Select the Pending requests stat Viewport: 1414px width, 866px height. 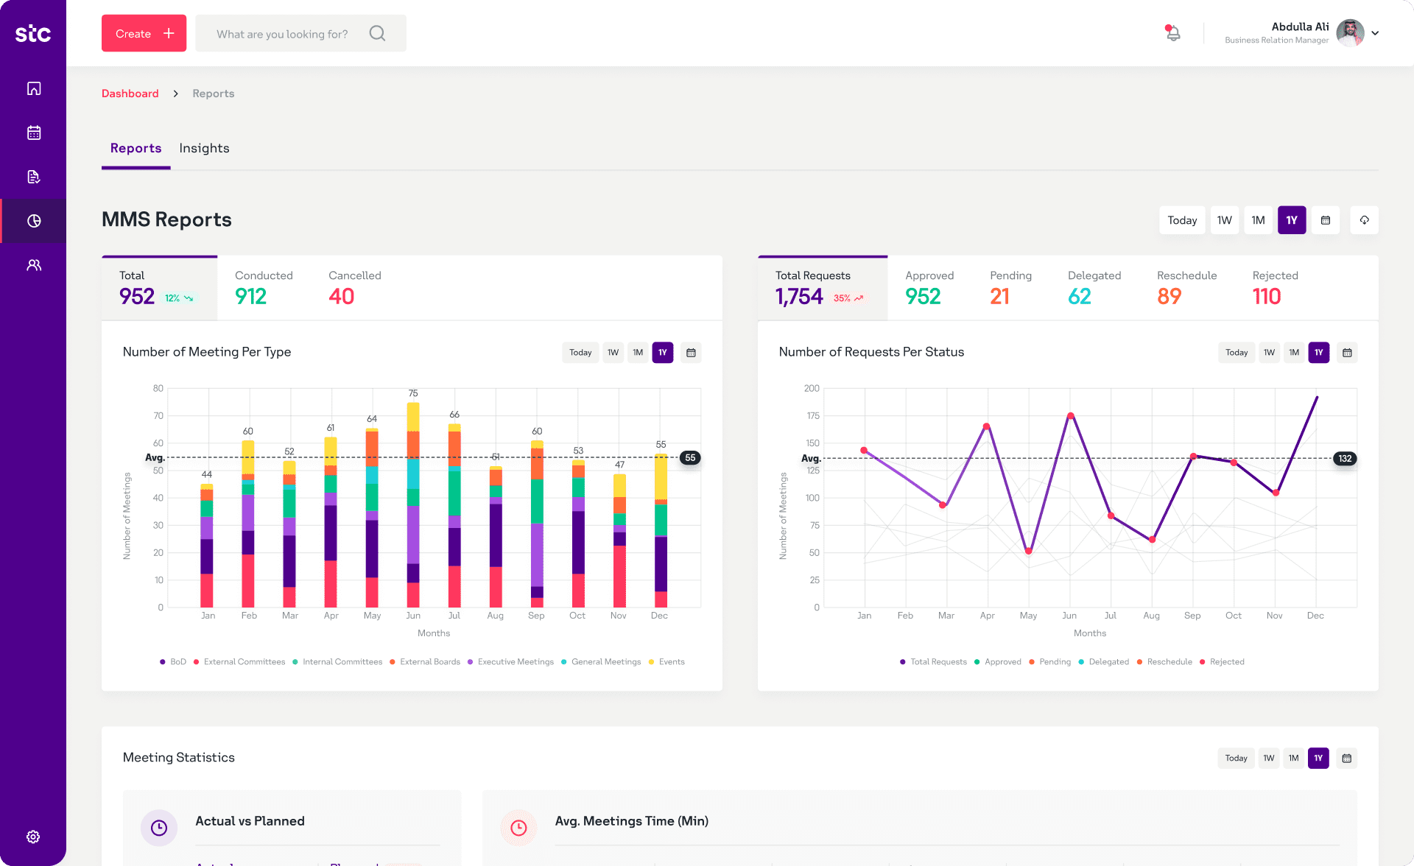tap(1010, 288)
